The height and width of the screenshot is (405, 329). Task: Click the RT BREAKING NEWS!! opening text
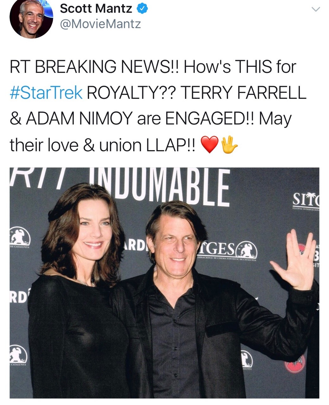95,67
